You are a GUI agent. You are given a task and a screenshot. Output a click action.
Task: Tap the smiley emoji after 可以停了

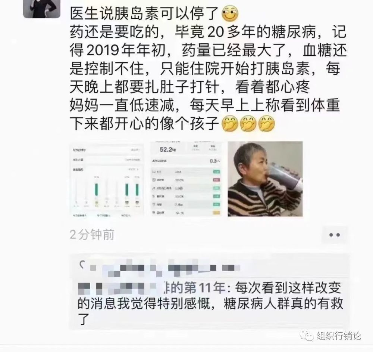coord(230,13)
